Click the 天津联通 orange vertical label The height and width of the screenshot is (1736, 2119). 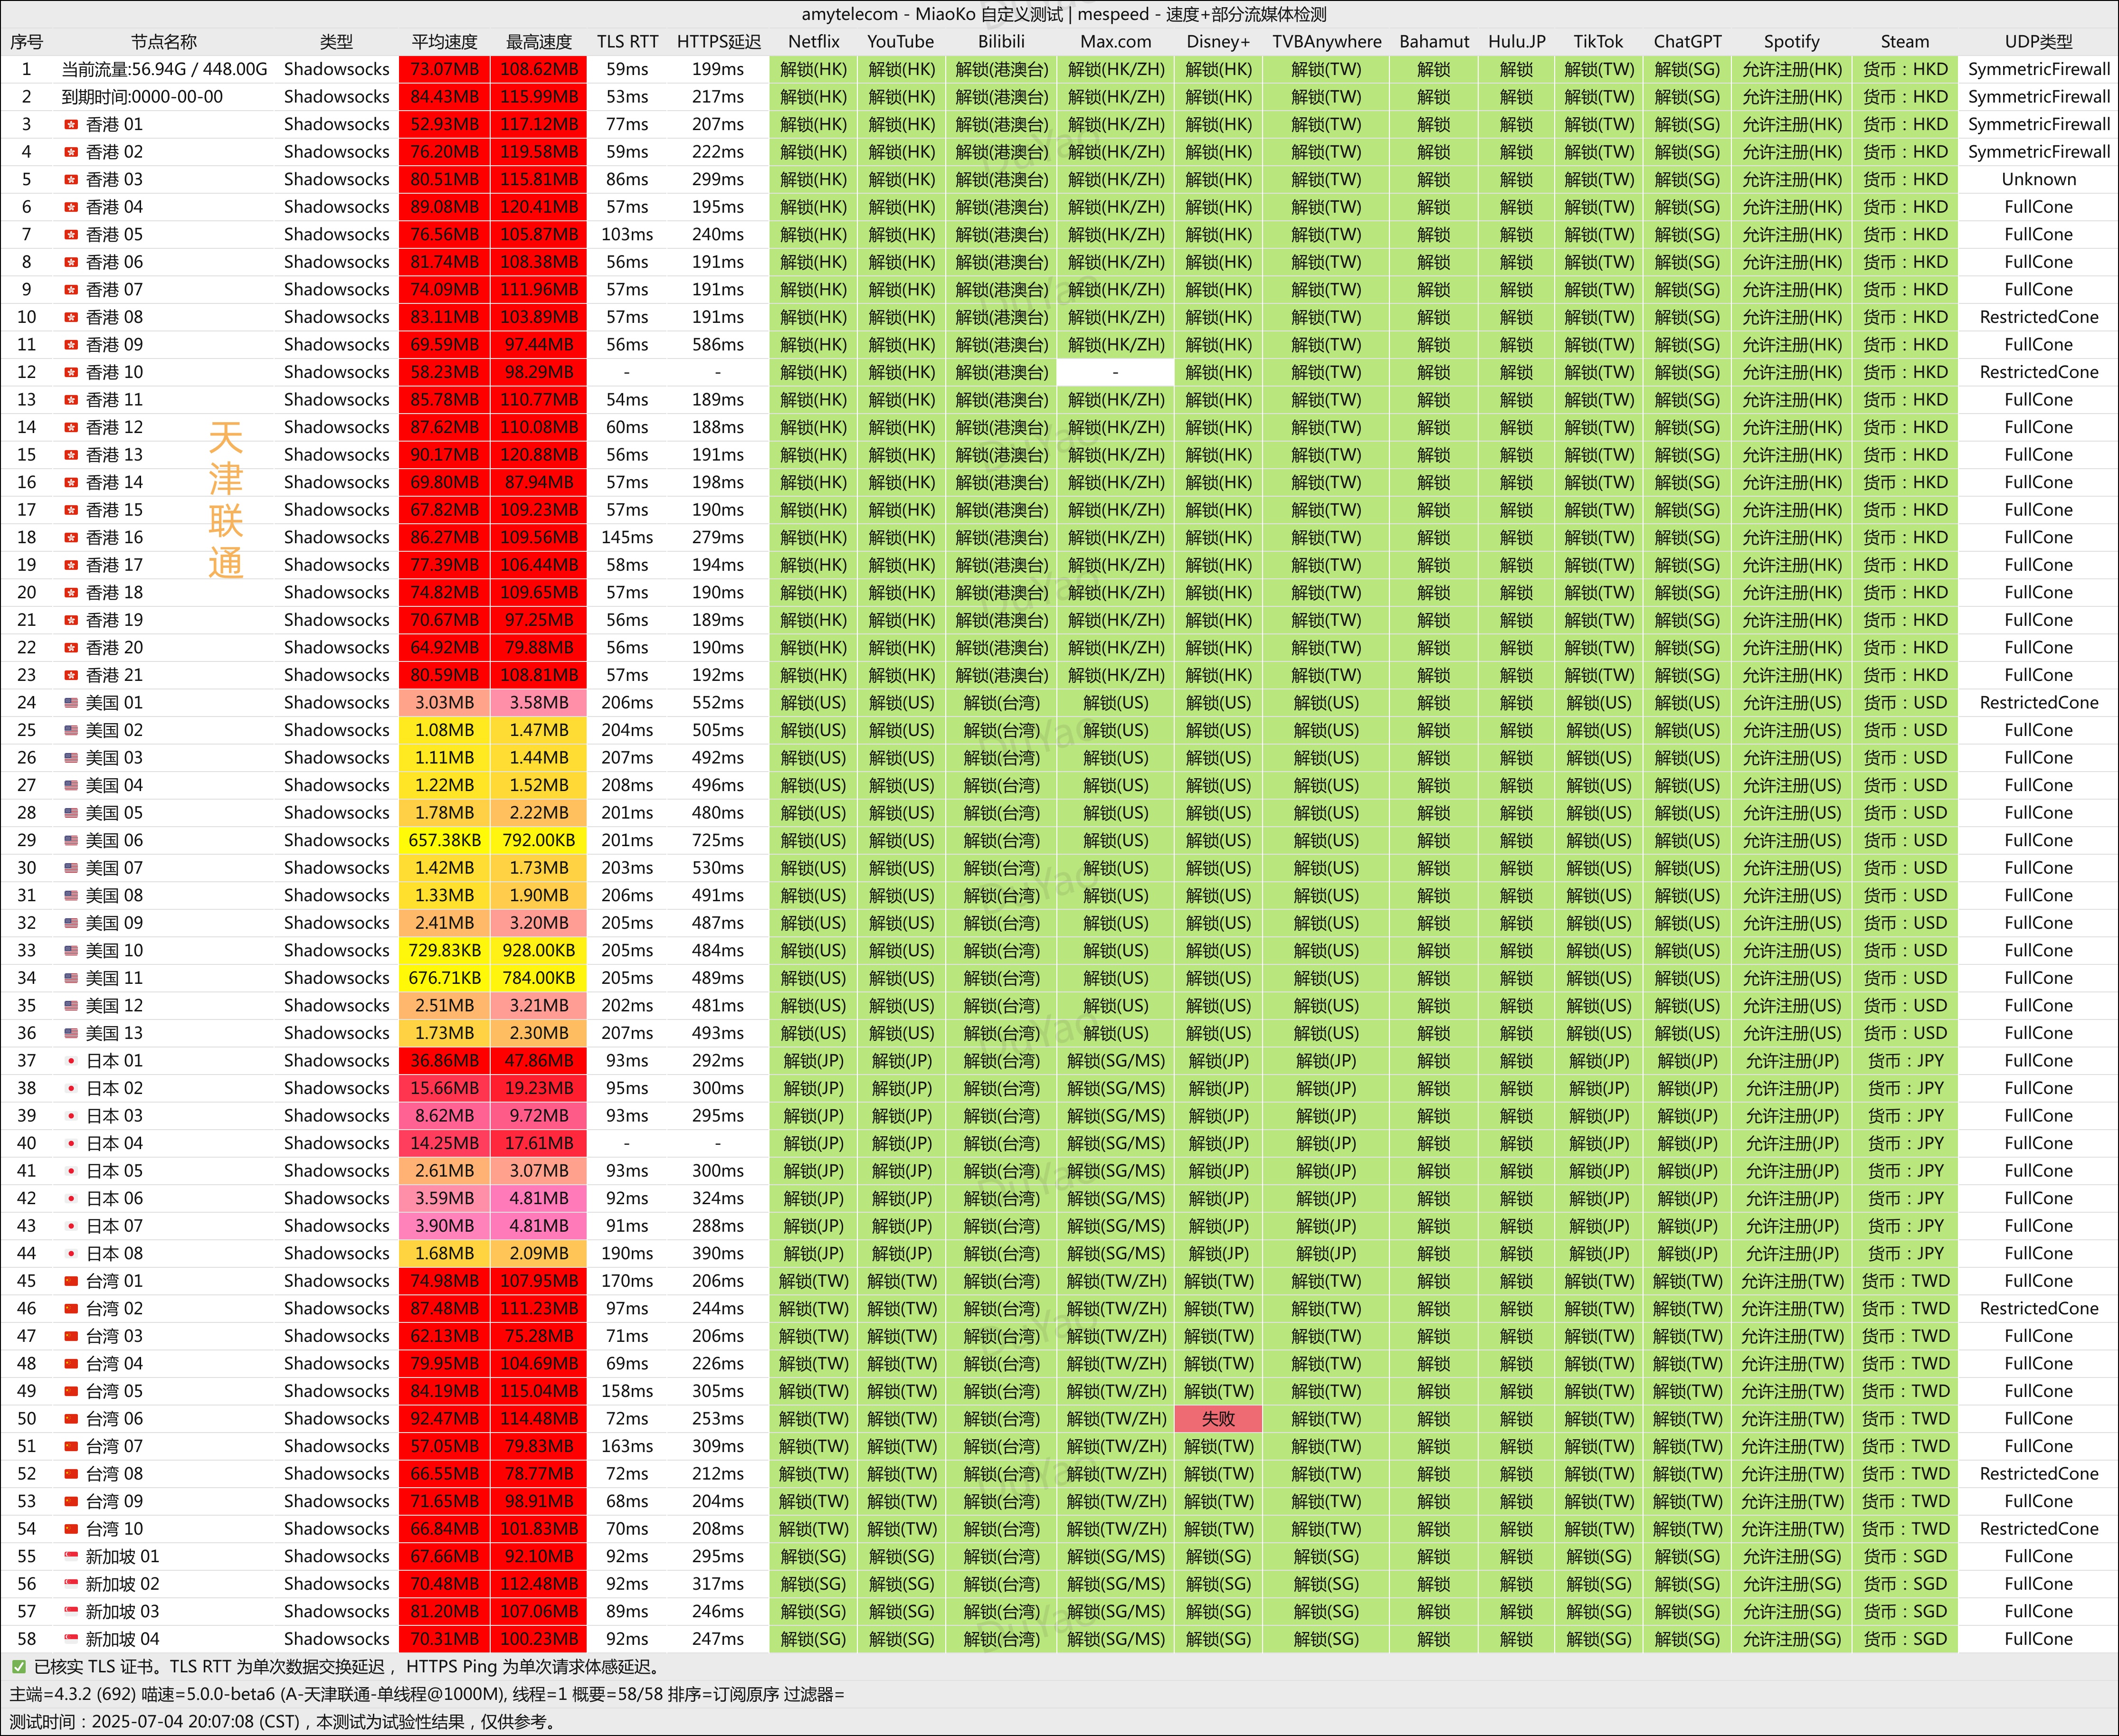226,500
